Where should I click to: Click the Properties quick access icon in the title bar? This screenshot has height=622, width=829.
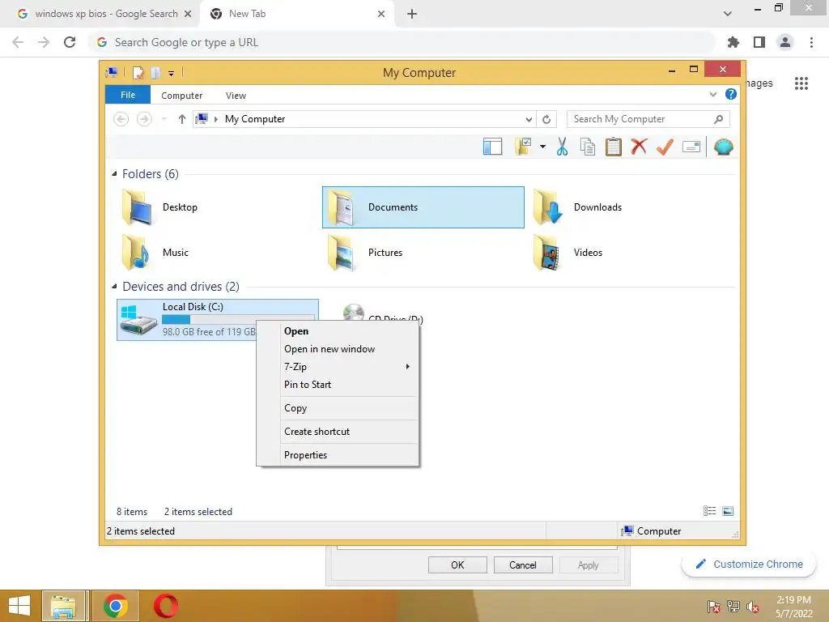tap(138, 72)
